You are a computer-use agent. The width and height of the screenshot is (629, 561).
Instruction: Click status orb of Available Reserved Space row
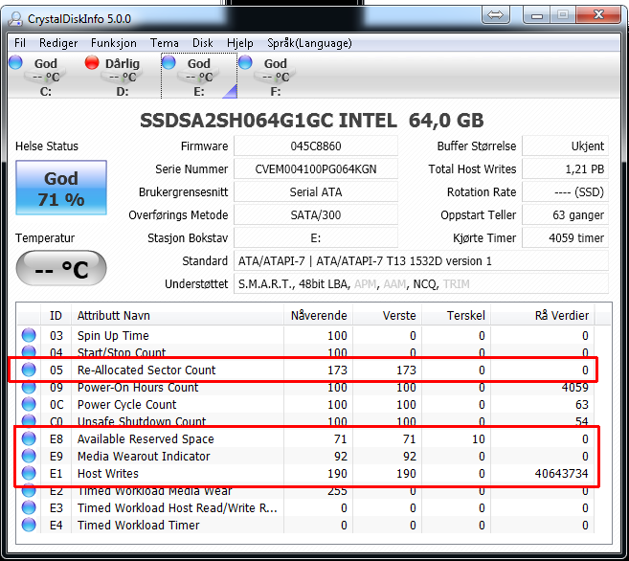29,438
